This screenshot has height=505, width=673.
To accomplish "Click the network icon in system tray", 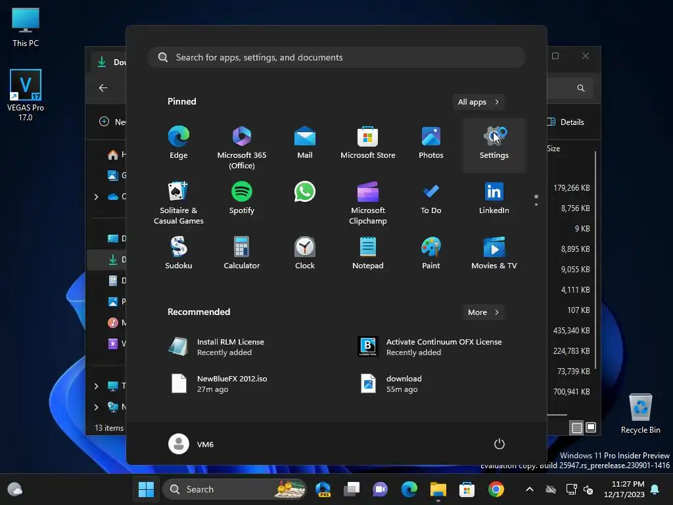I will click(x=571, y=489).
